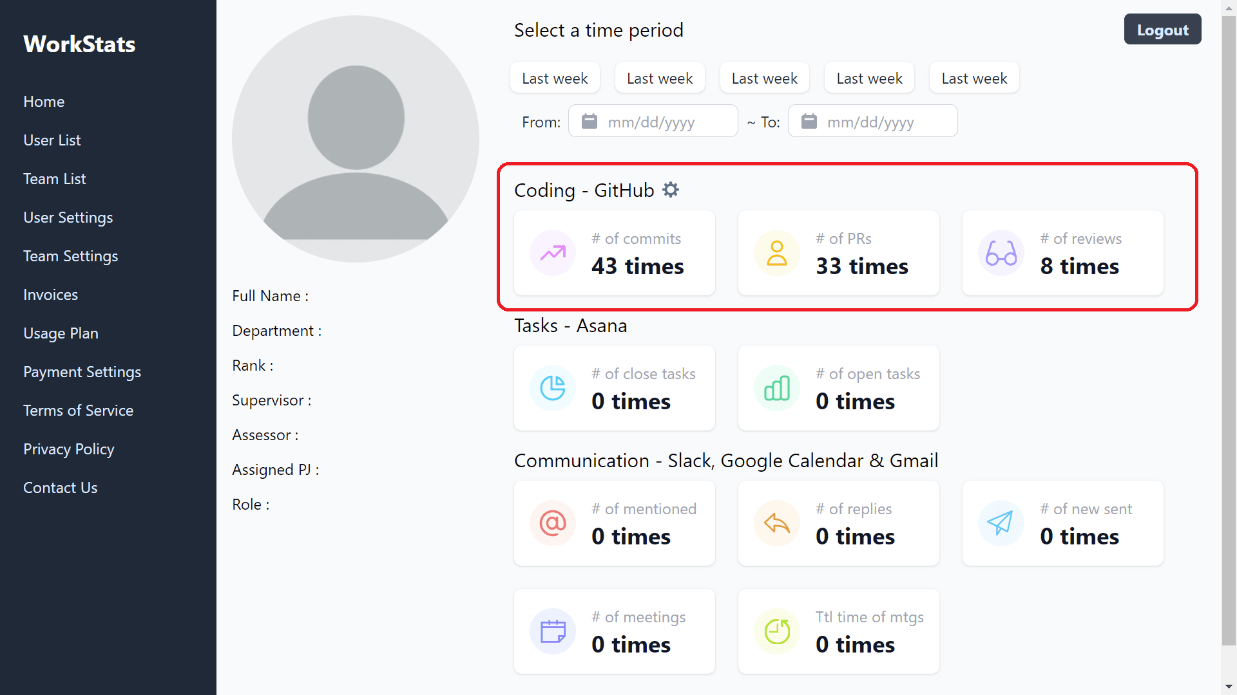The width and height of the screenshot is (1237, 695).
Task: Click the open tasks bar chart icon
Action: point(777,388)
